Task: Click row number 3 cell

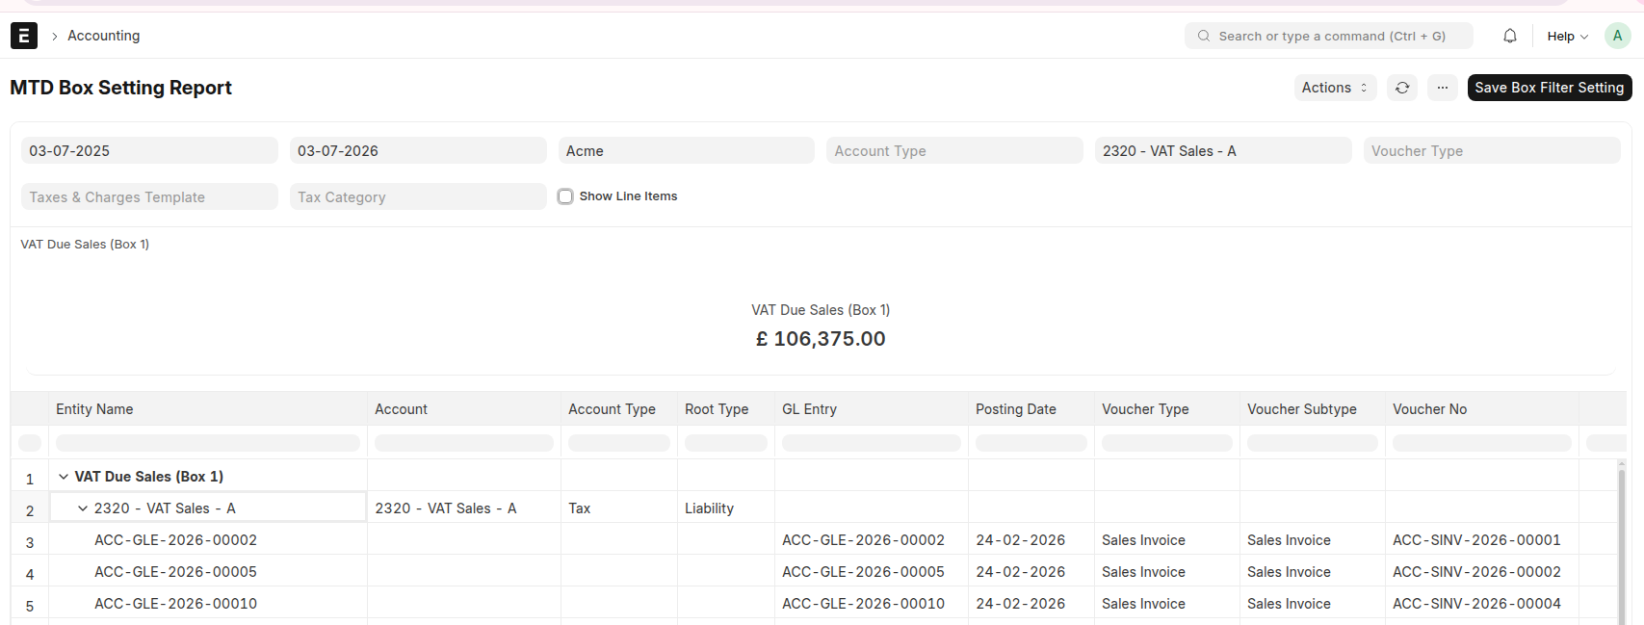Action: 30,541
